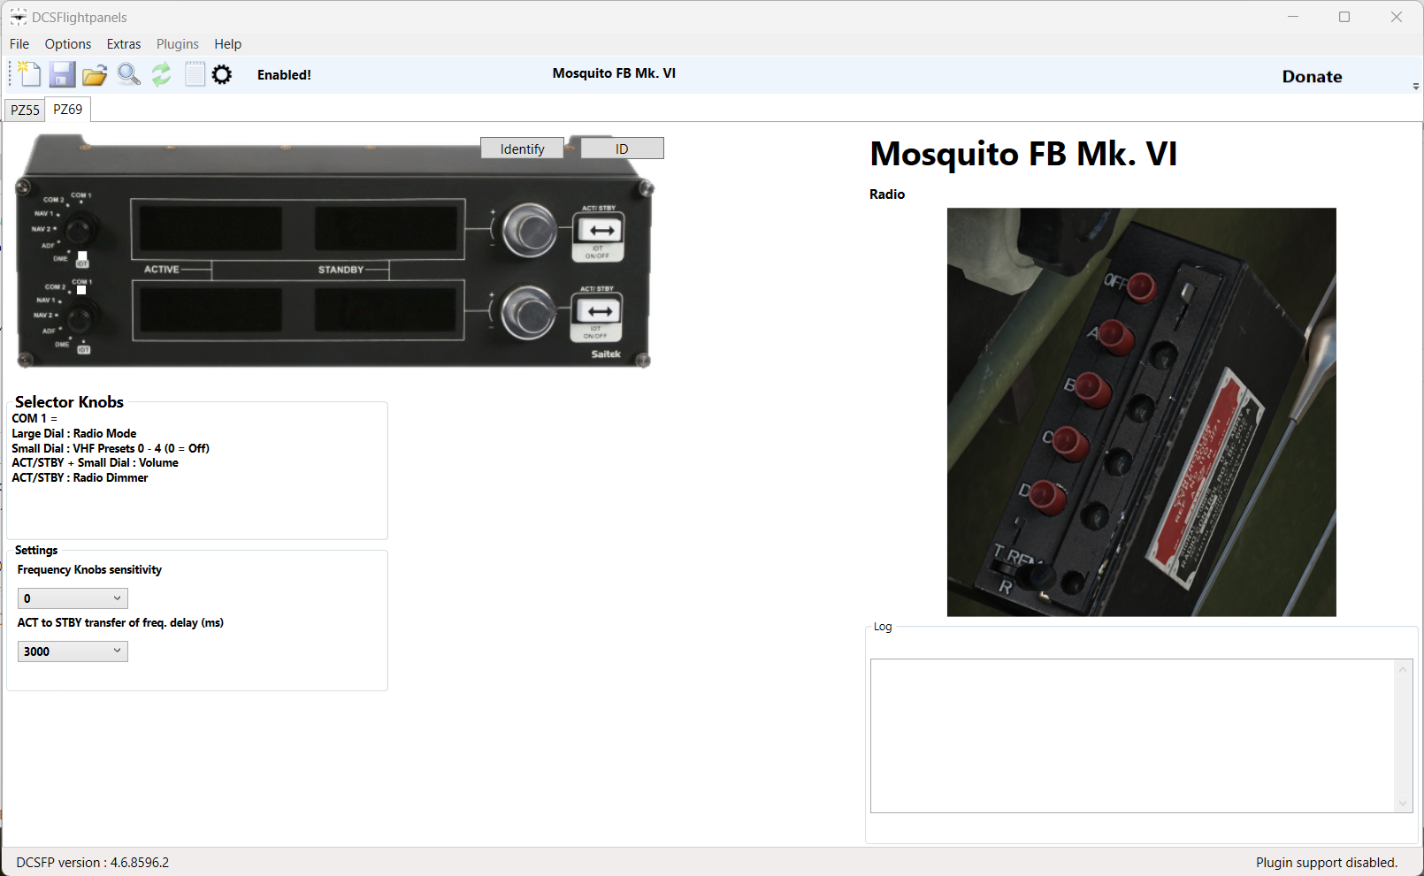Click the Donate link
Image resolution: width=1424 pixels, height=876 pixels.
pyautogui.click(x=1312, y=76)
